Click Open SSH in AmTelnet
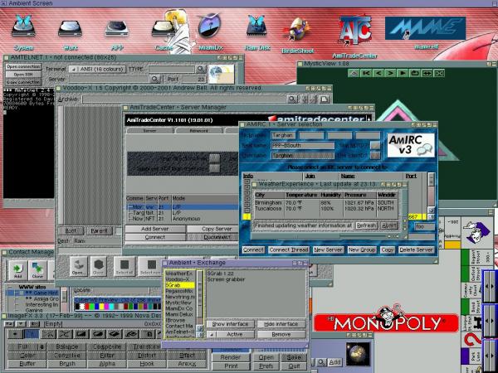498x373 pixels. pos(23,75)
